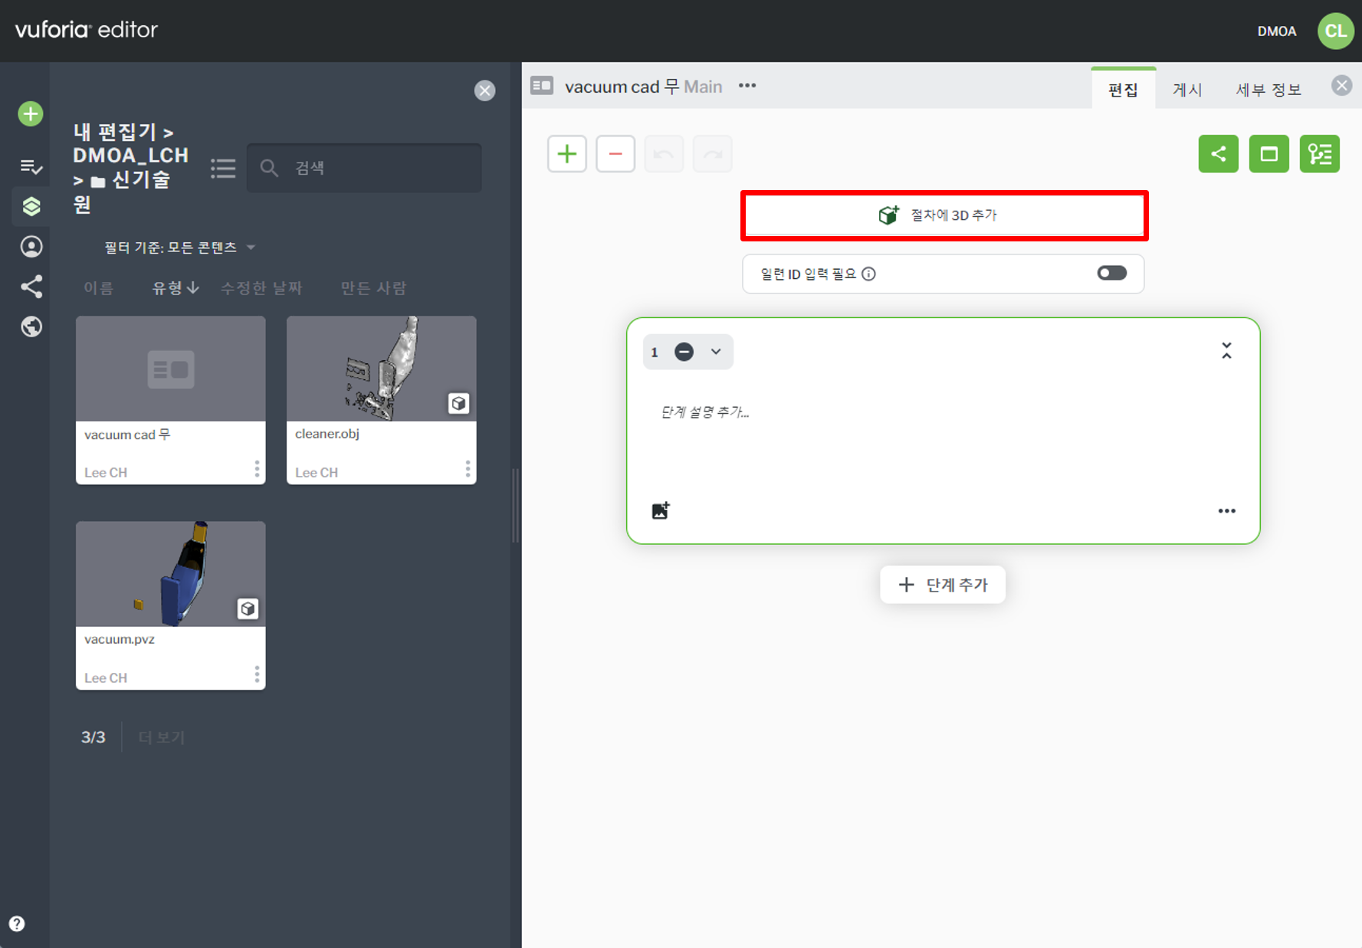Open the green step outline icon
This screenshot has width=1362, height=948.
[1319, 154]
